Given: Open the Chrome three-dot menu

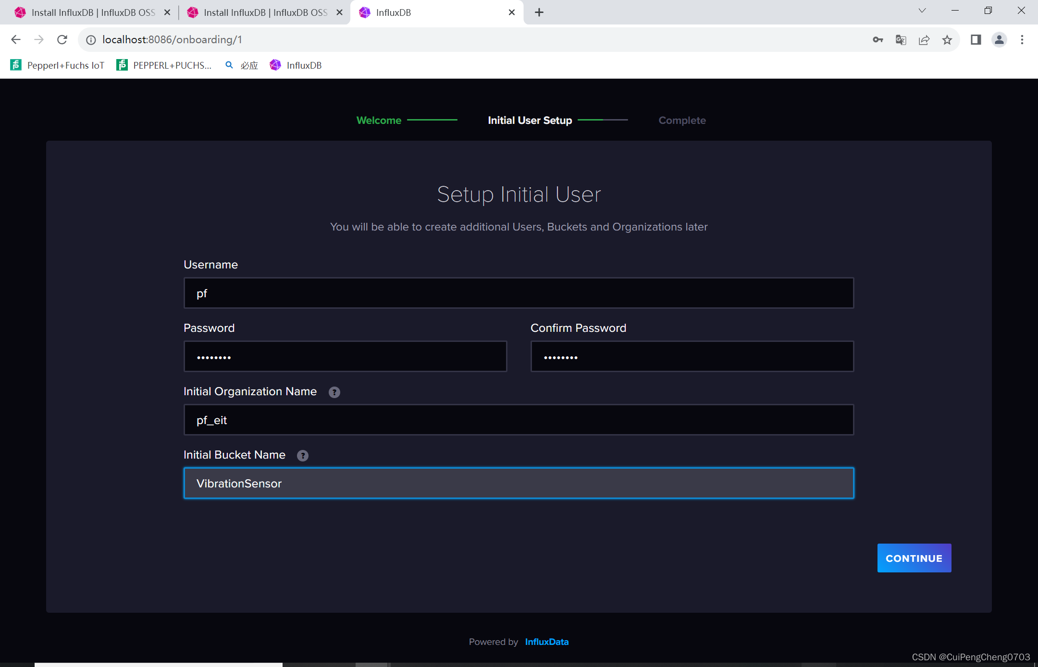Looking at the screenshot, I should [x=1022, y=40].
